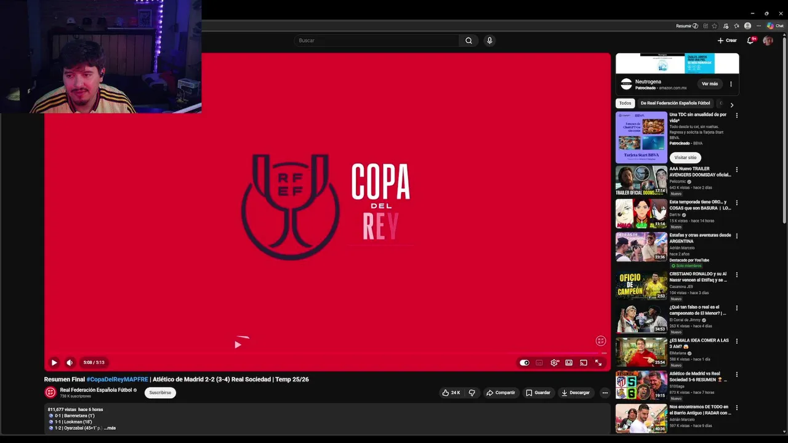
Task: Start voice search with the microphone icon
Action: click(489, 41)
